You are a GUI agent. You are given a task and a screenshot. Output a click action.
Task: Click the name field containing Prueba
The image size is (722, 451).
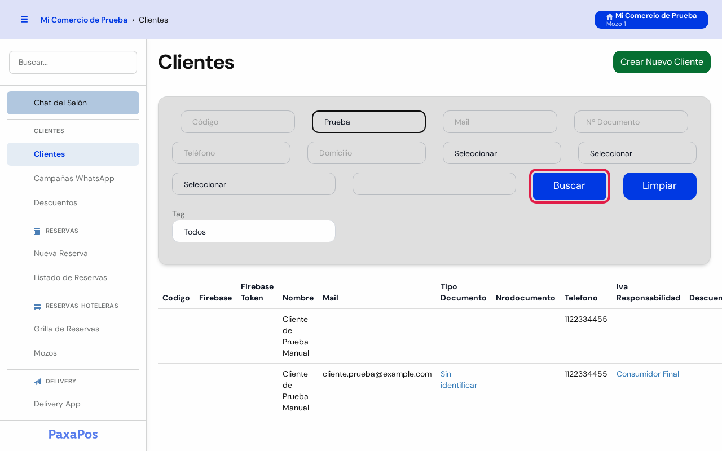(369, 122)
